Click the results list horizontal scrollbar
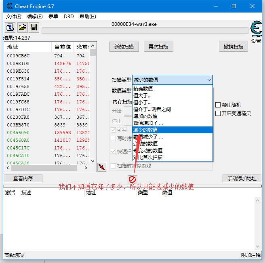265x263 pixels. click(44, 168)
